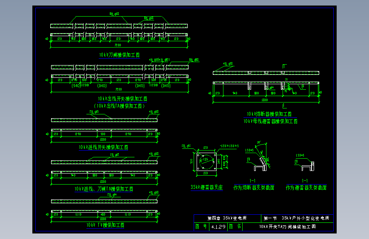This screenshot has width=369, height=239.
Task: Click the title "10kV进线开关横梁加工图"
Action: (x=103, y=147)
